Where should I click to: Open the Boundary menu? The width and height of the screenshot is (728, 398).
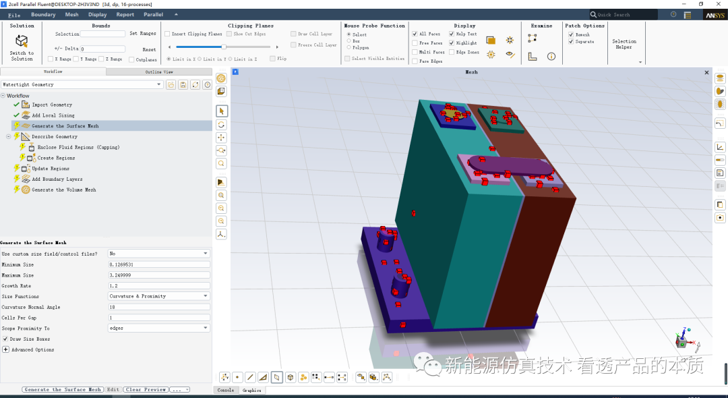tap(43, 14)
